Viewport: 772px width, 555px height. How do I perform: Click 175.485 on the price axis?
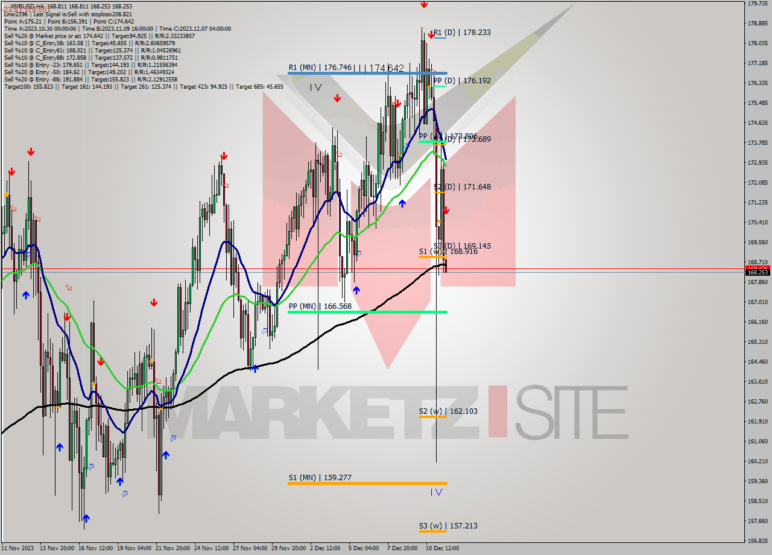pyautogui.click(x=758, y=103)
